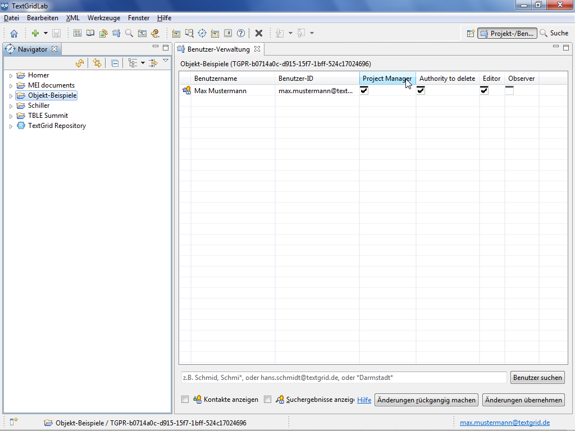
Task: Open the Werkzeuge menu
Action: tap(103, 18)
